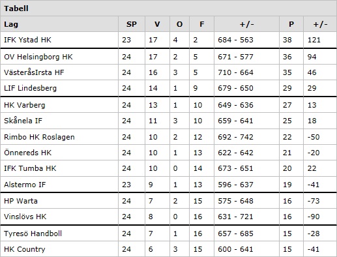Click IFK Tumba HK team name
The width and height of the screenshot is (337, 257).
coord(30,168)
